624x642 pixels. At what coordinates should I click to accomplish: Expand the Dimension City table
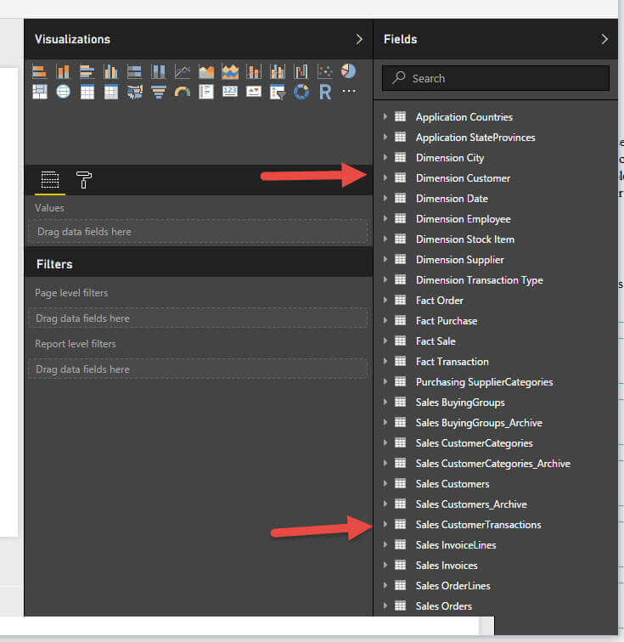385,158
